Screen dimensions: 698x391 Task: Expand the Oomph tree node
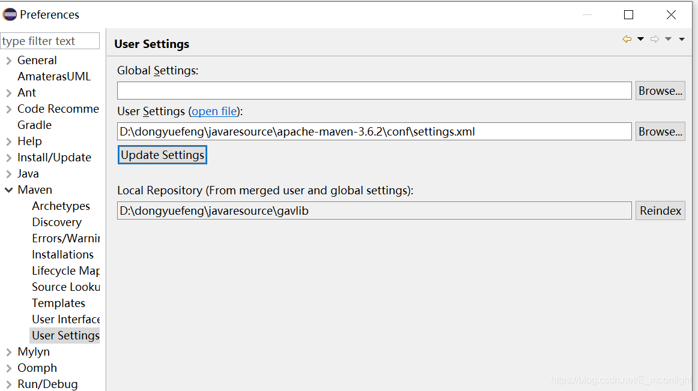click(8, 368)
